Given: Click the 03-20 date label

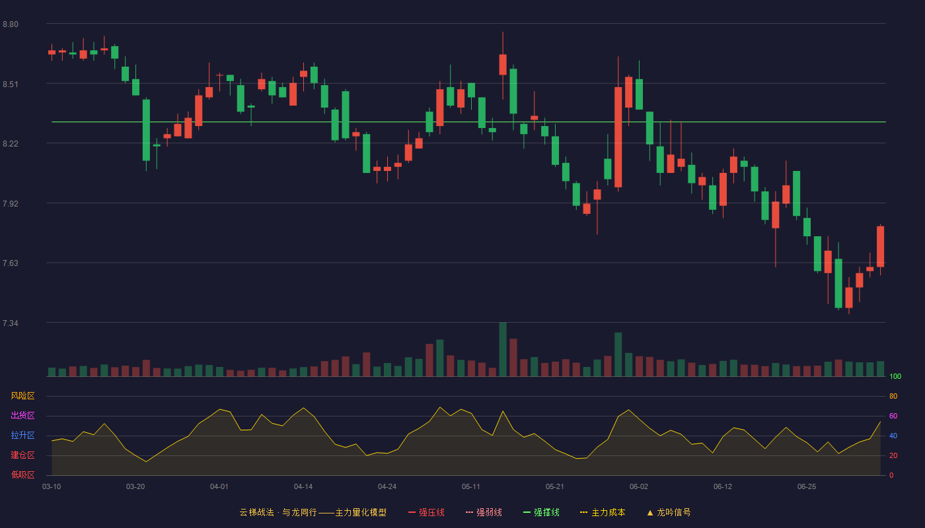Looking at the screenshot, I should 135,486.
